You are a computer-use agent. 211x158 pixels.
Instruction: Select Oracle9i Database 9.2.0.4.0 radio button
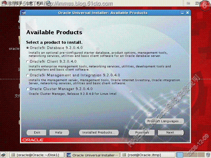[x=28, y=48]
